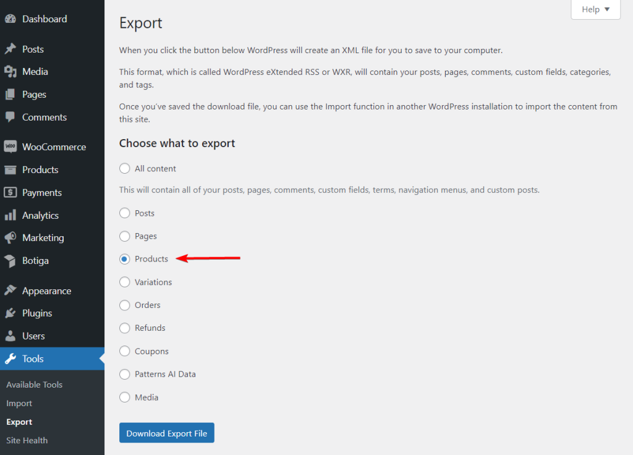
Task: Click the Comments speech bubble icon
Action: point(11,117)
